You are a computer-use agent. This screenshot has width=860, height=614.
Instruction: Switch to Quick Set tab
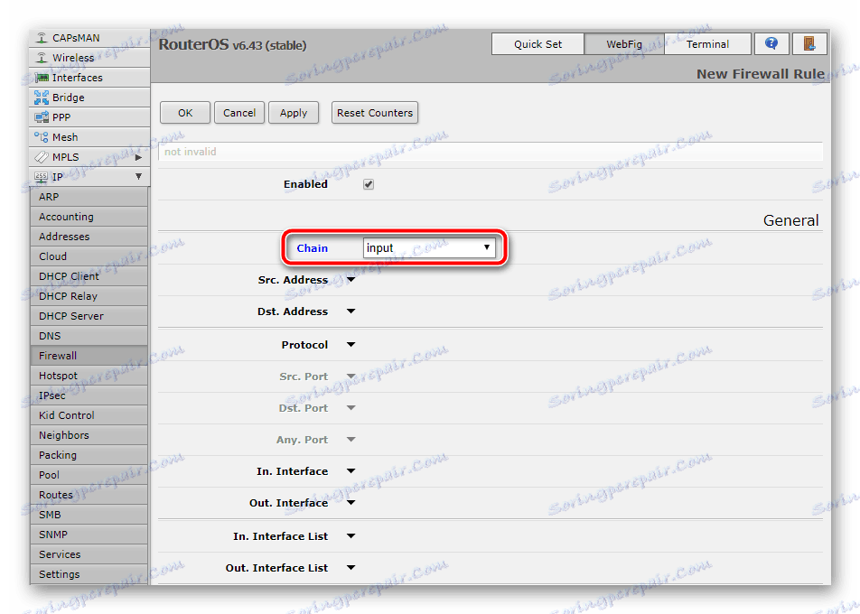coord(537,44)
